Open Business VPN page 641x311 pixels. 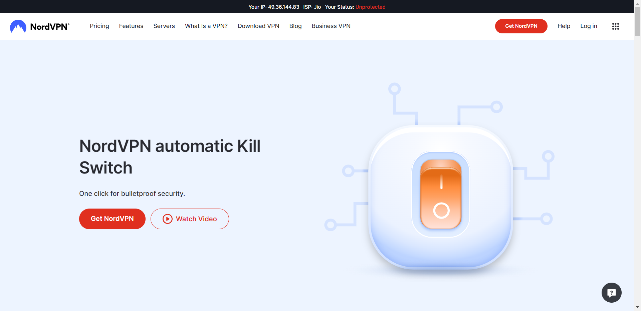(x=331, y=26)
